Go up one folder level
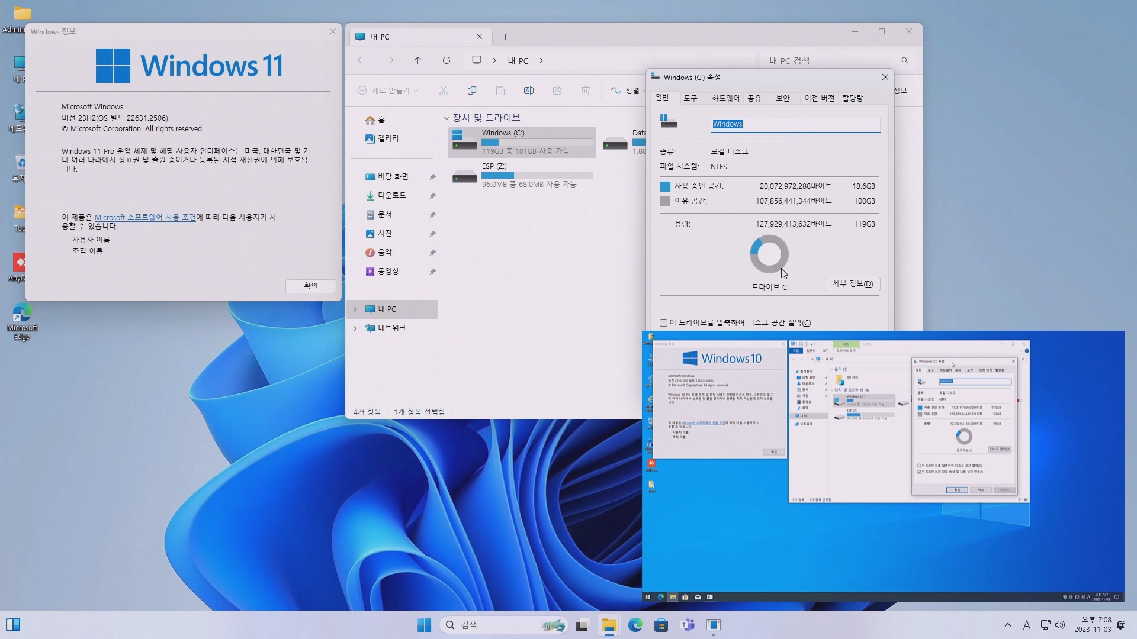The image size is (1137, 639). 418,60
